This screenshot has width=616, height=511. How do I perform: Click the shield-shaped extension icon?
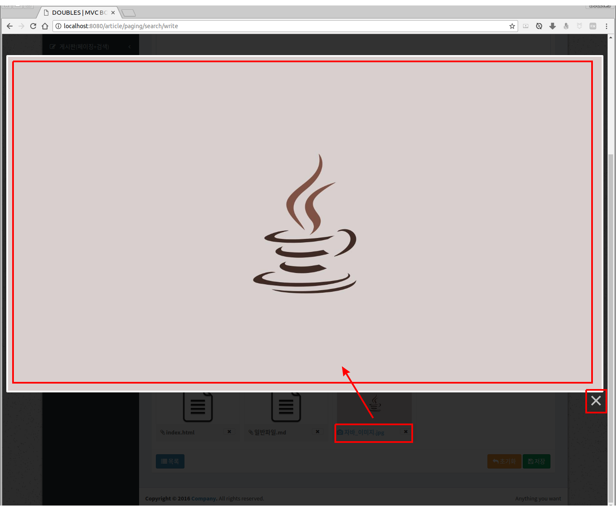579,26
